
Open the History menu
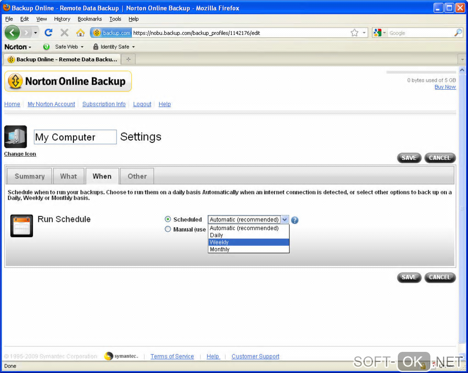point(62,19)
